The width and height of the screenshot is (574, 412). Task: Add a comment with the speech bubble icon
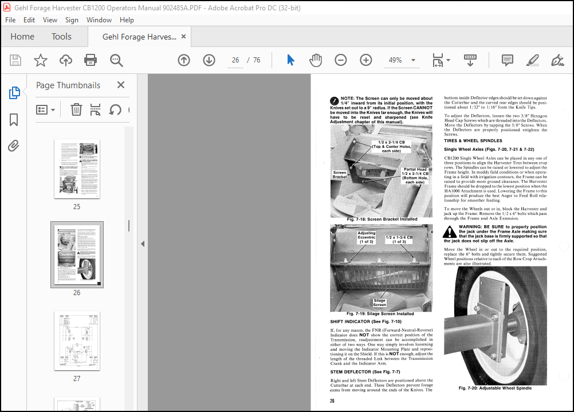point(508,60)
